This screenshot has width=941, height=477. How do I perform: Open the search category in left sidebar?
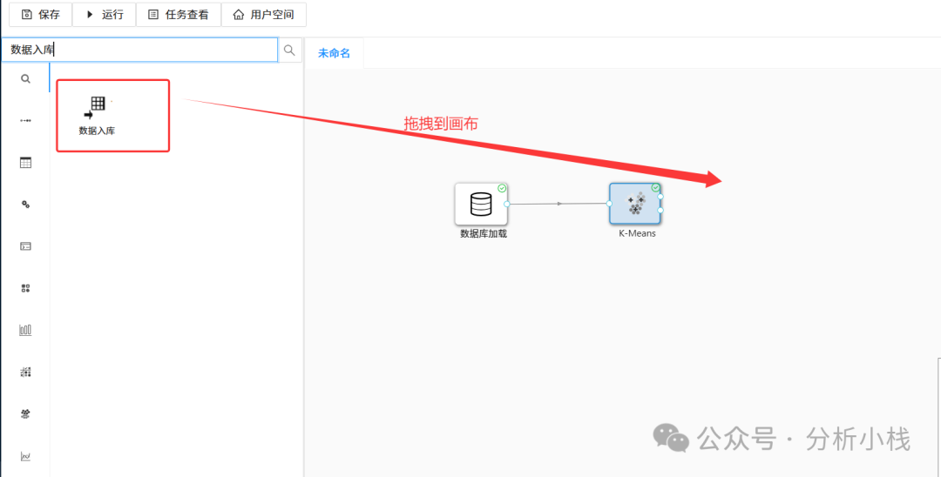click(25, 78)
